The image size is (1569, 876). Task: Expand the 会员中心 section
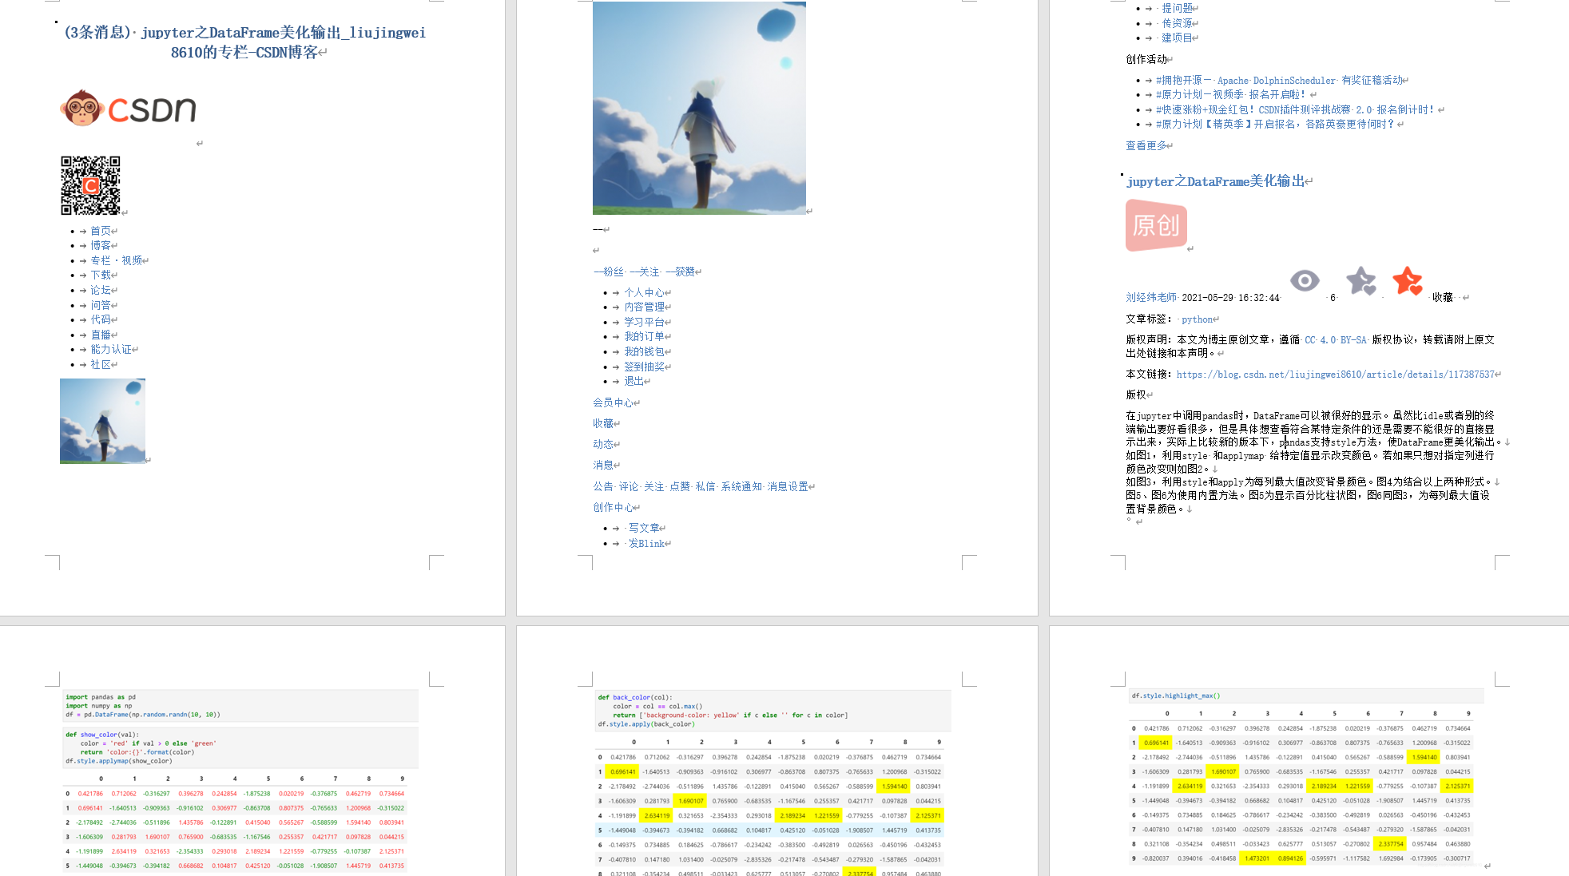click(x=614, y=402)
